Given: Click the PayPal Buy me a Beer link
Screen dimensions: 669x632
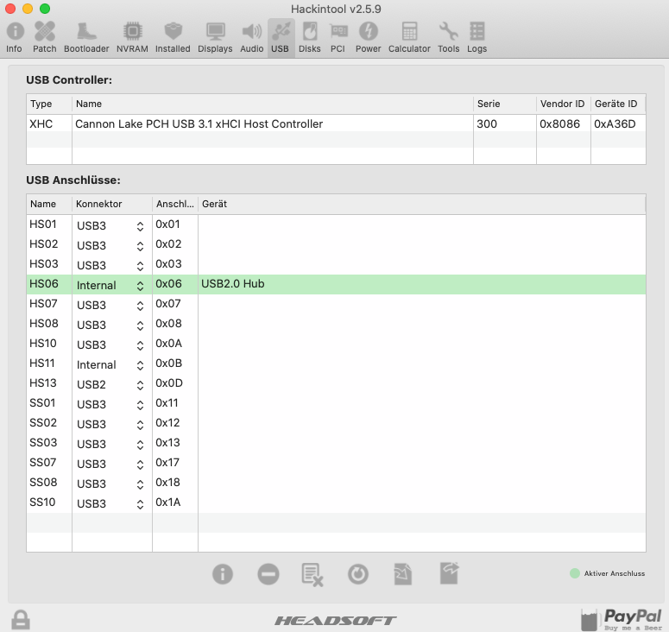Looking at the screenshot, I should coord(621,618).
